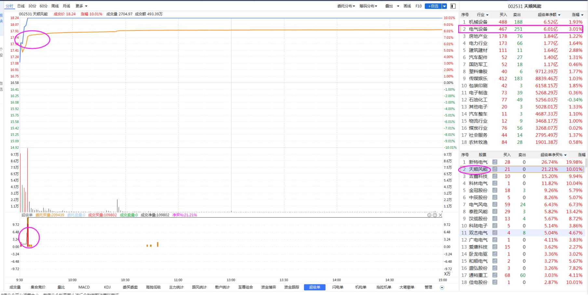Open details icon for 新特电气 row
This screenshot has height=295, width=588.
(x=495, y=162)
